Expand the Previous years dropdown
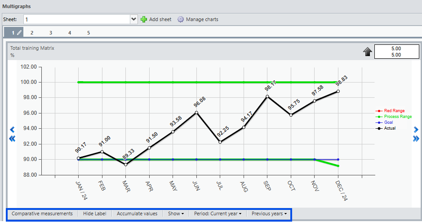Viewport: 422px width, 222px height. tap(269, 213)
